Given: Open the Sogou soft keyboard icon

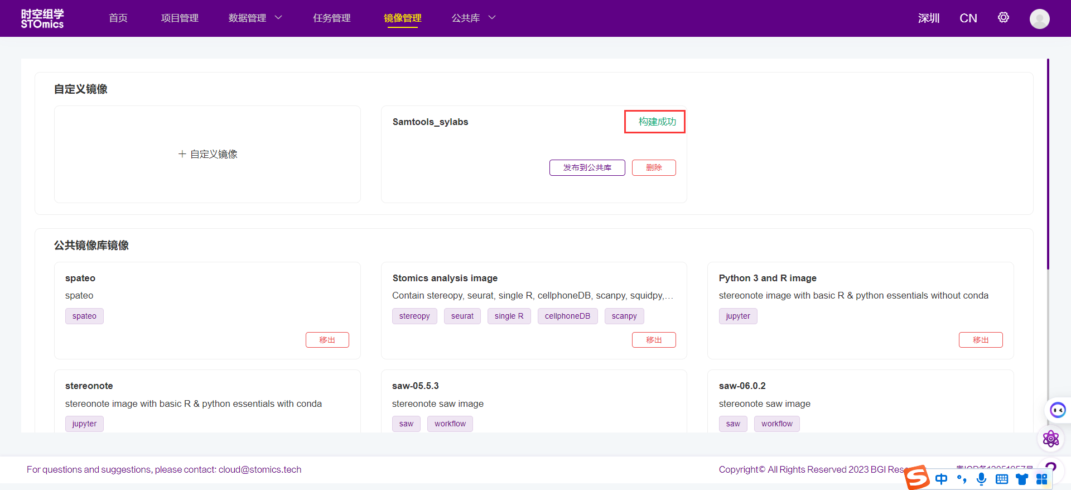Looking at the screenshot, I should [1002, 479].
